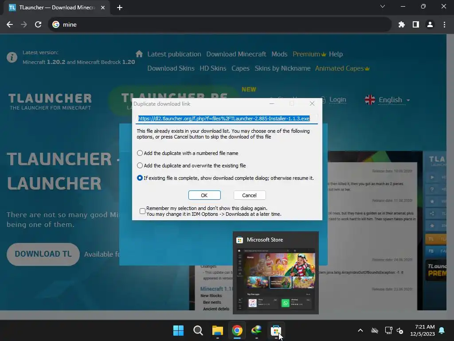Click the muted volume tray icon
454x341 pixels.
click(x=400, y=330)
